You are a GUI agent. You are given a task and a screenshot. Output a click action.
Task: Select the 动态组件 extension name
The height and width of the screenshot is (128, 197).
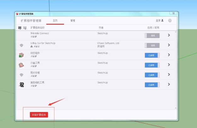(x=35, y=53)
